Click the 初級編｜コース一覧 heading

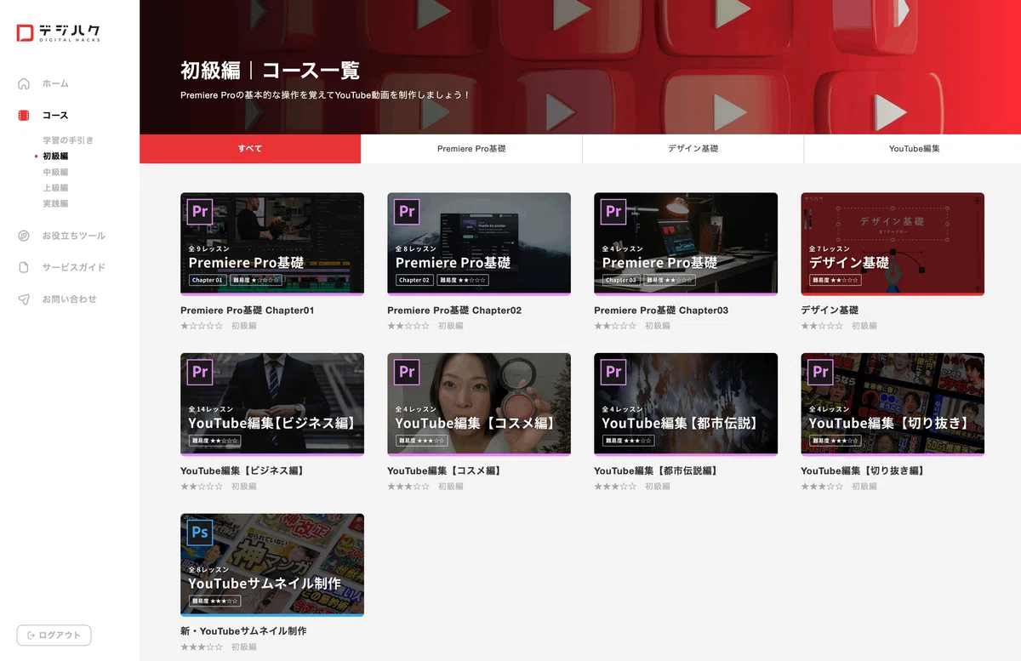pyautogui.click(x=270, y=70)
